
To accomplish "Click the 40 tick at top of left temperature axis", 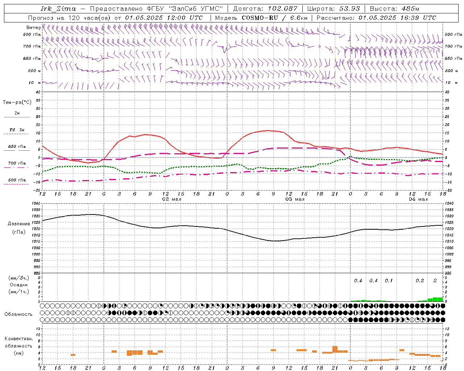I will coord(38,92).
